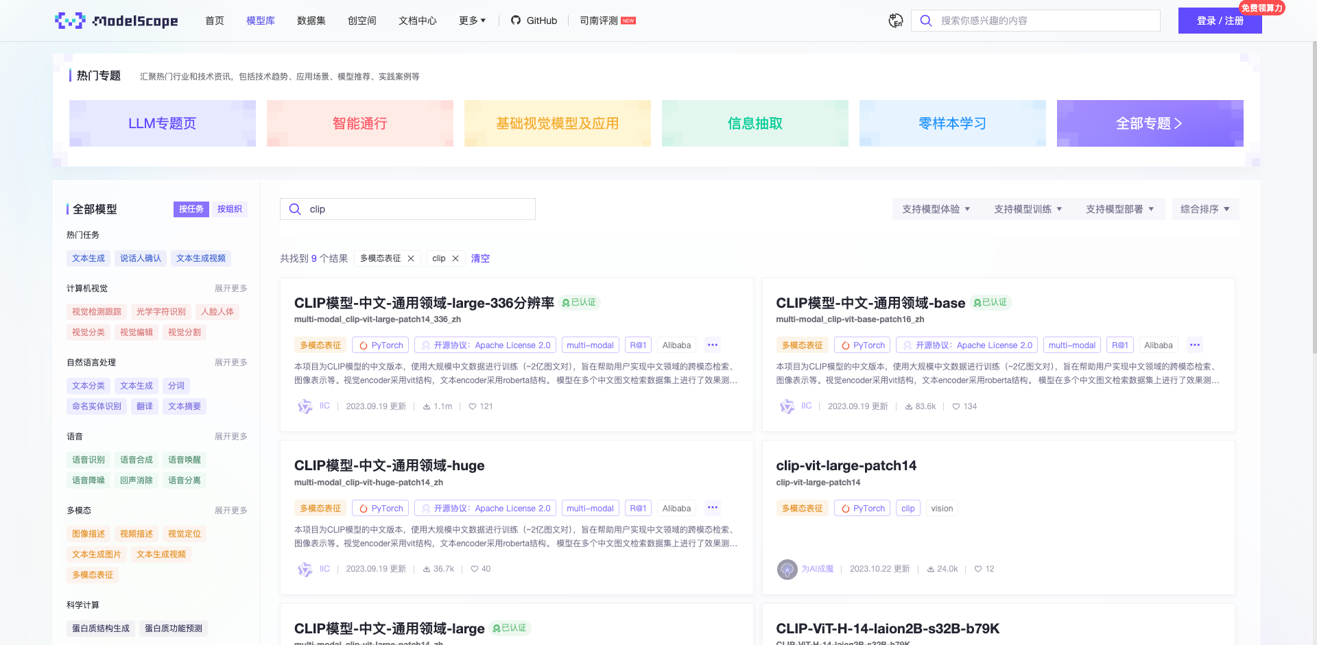Image resolution: width=1317 pixels, height=645 pixels.
Task: Open more options on huge model card
Action: 713,508
